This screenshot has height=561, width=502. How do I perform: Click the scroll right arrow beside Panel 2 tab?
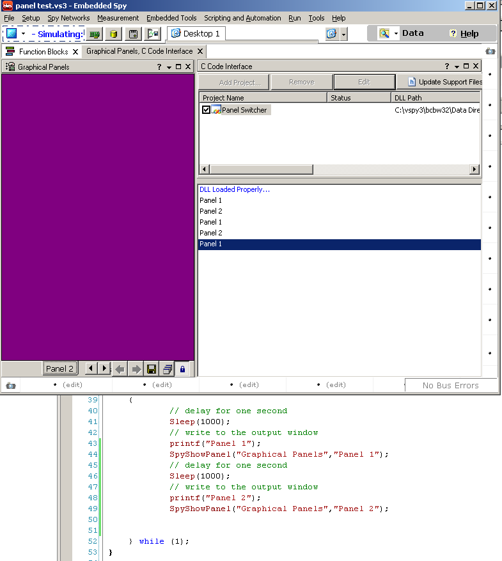104,368
